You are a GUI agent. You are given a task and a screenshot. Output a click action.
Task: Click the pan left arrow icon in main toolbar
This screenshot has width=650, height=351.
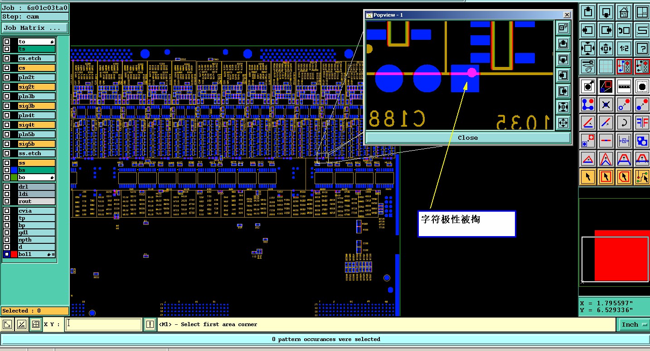pos(587,30)
